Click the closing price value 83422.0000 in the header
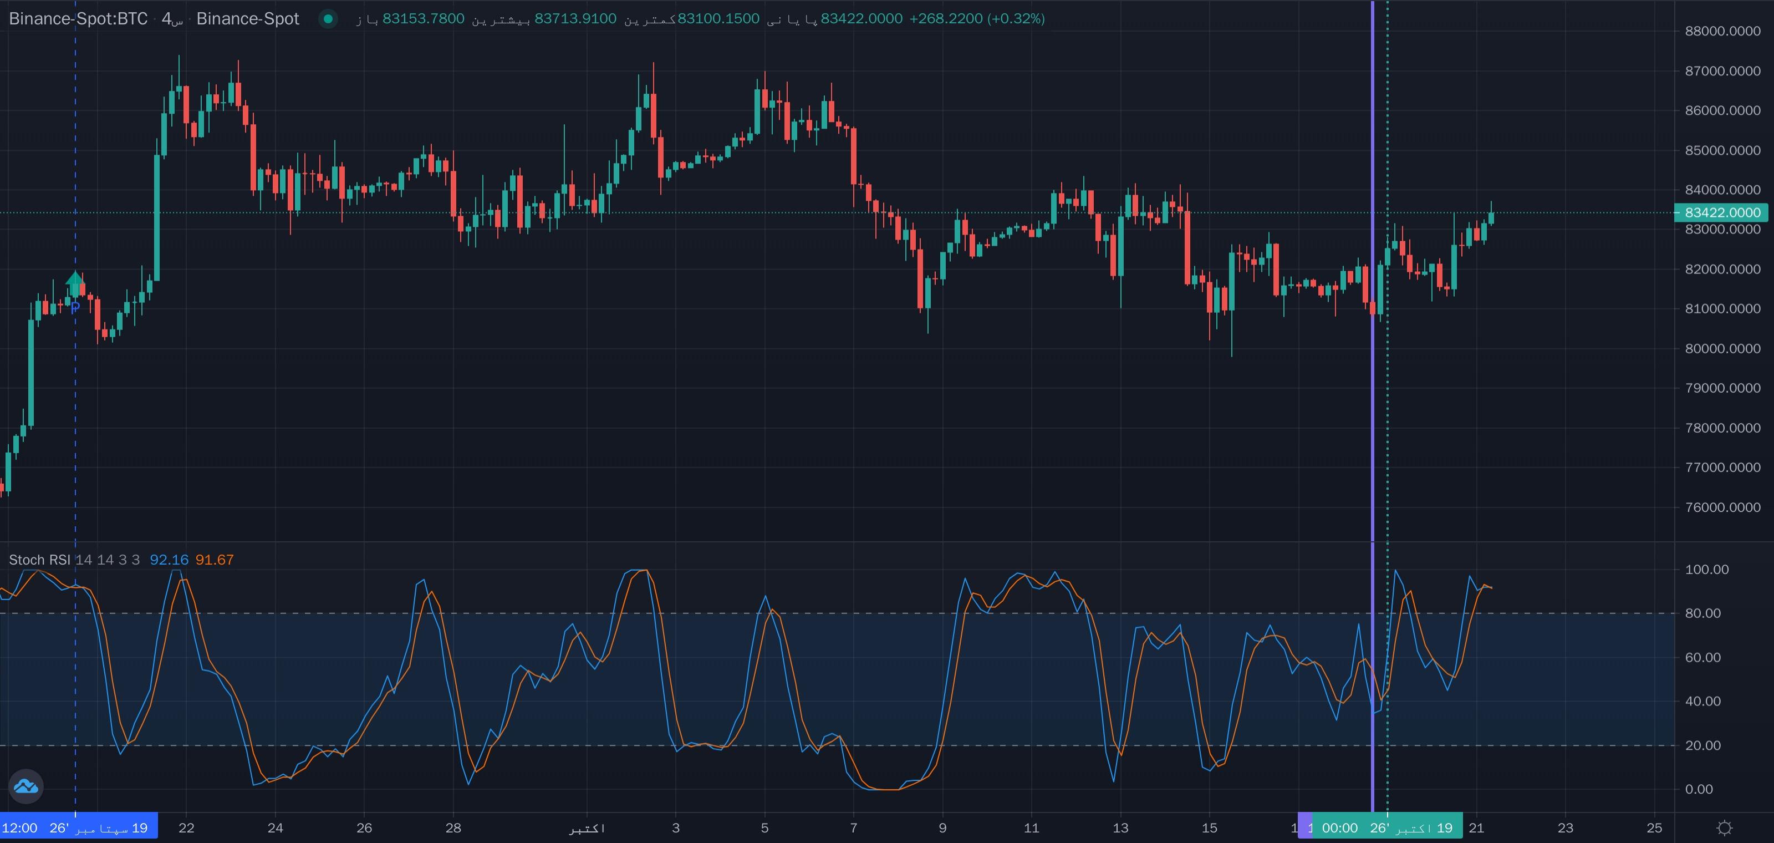This screenshot has width=1774, height=843. pyautogui.click(x=861, y=19)
